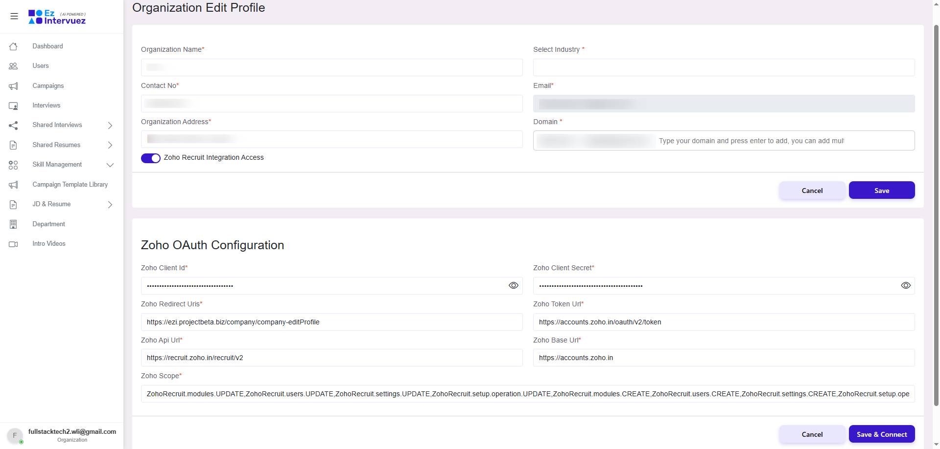Screen dimensions: 940x449
Task: Expand the Shared Interviews submenu
Action: point(110,126)
